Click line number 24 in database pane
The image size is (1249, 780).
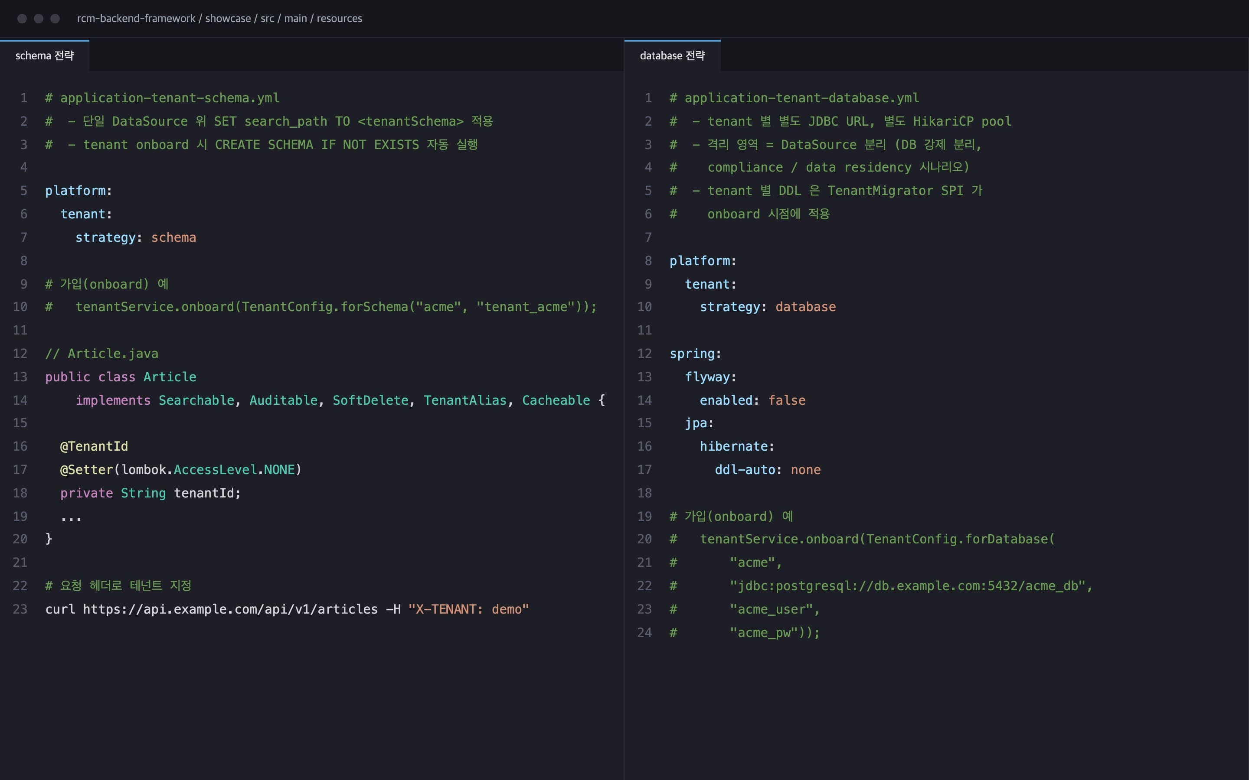[x=644, y=633]
